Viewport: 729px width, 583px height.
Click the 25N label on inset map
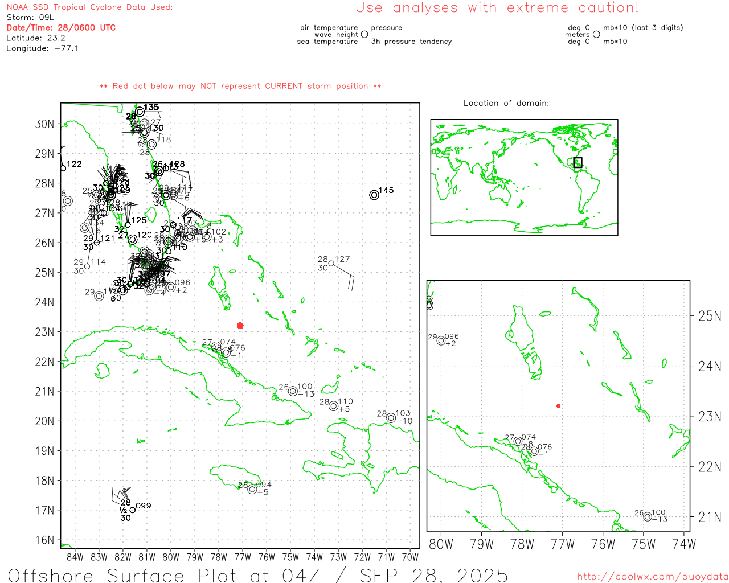click(x=710, y=317)
